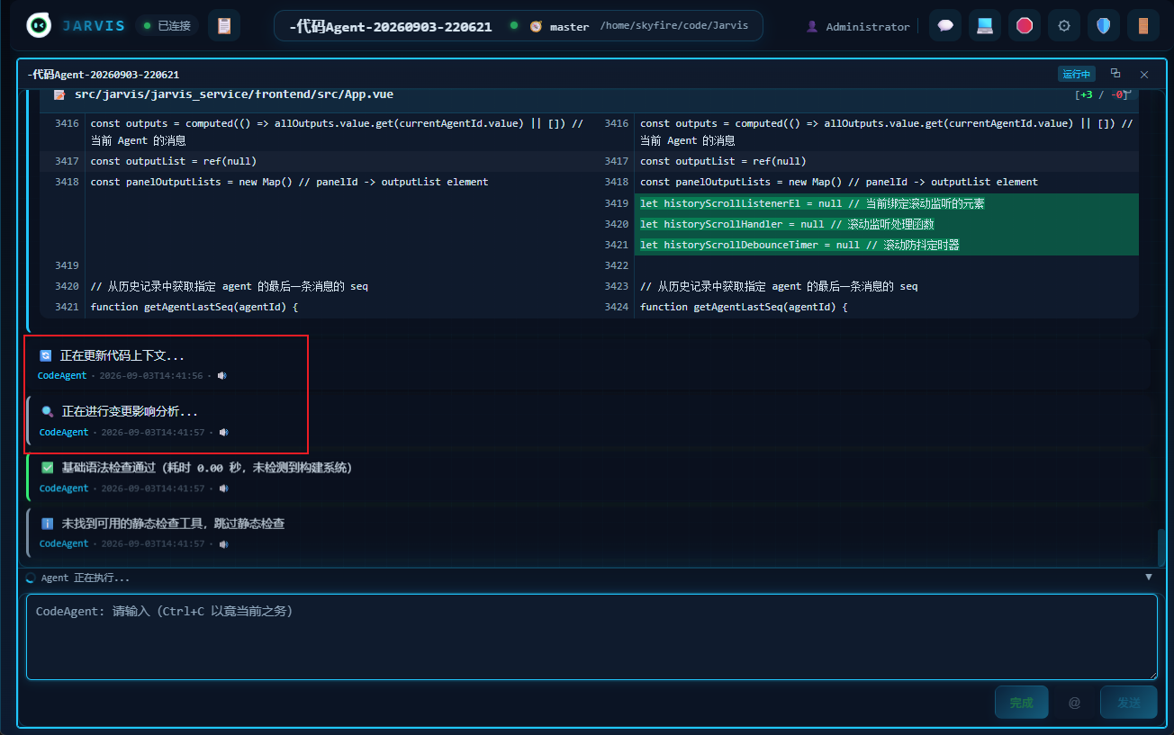Click the laptop terminal icon
1174x735 pixels.
pos(985,26)
